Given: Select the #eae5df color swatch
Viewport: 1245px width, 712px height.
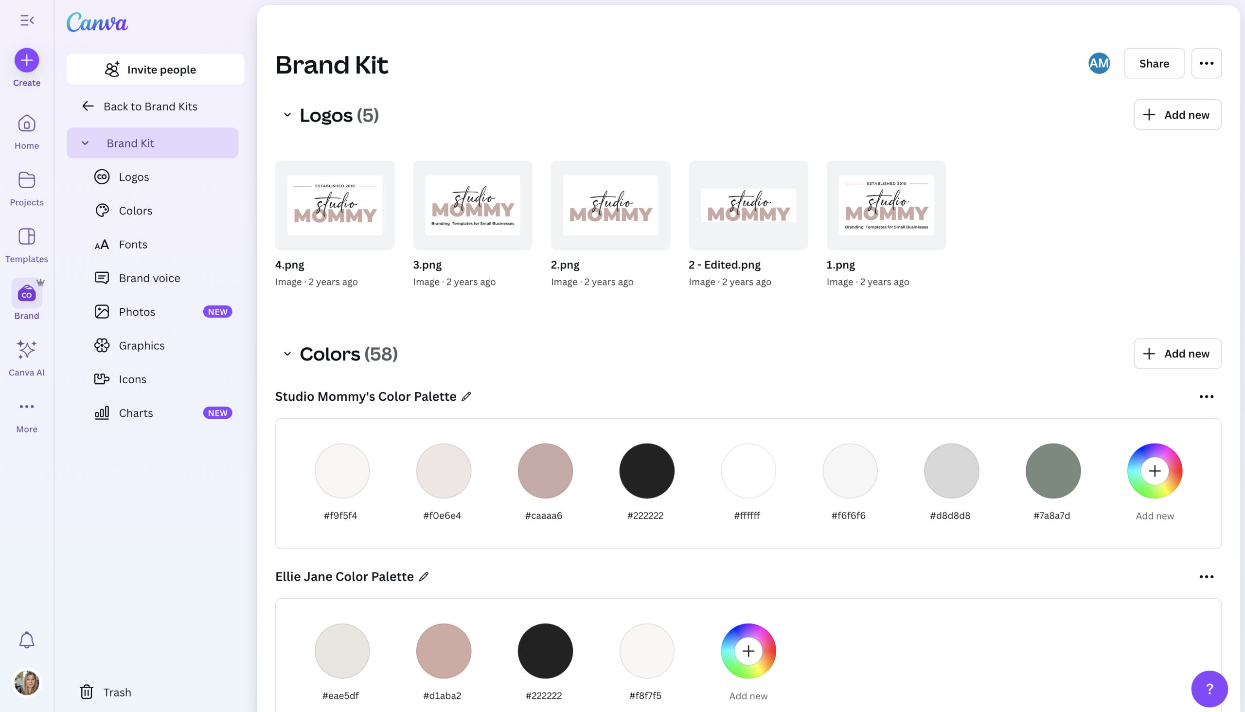Looking at the screenshot, I should pyautogui.click(x=342, y=651).
